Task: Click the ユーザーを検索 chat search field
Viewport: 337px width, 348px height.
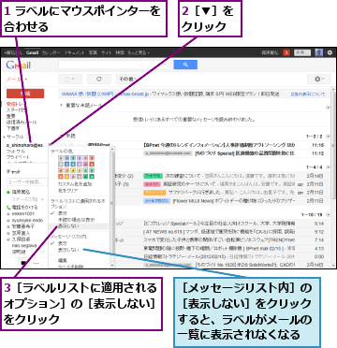Action: click(27, 182)
